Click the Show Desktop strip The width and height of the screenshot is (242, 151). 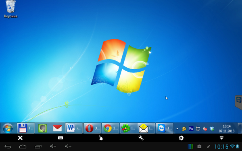pos(240,128)
